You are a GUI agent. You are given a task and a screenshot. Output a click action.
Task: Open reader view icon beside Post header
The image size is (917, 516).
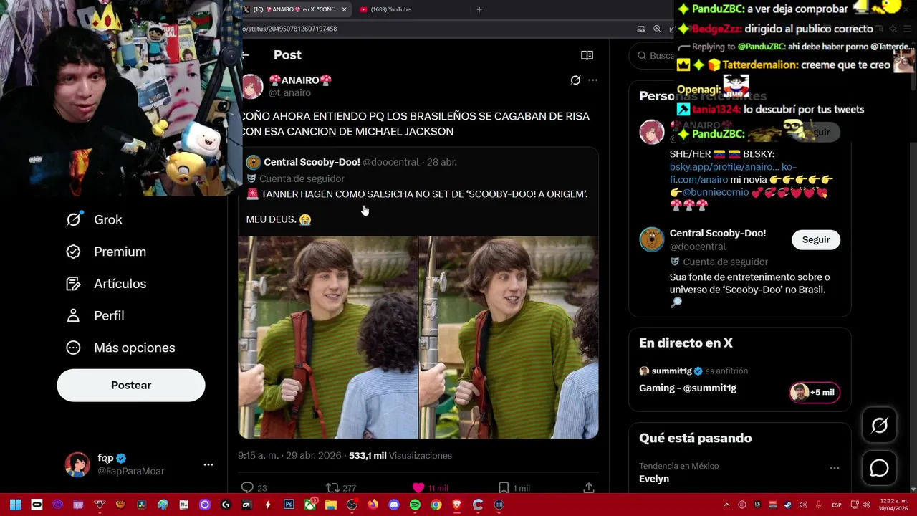click(x=587, y=55)
